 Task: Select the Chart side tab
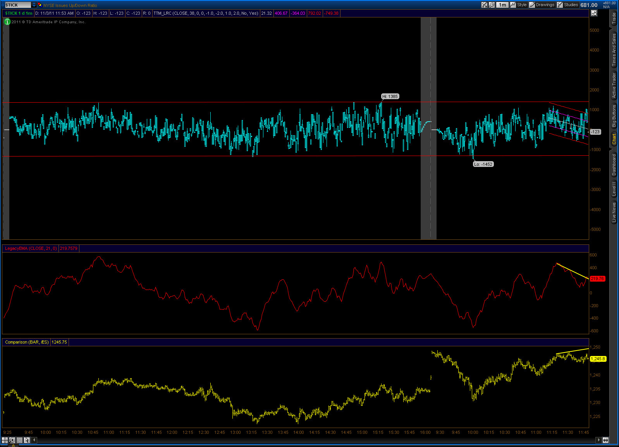pos(614,139)
